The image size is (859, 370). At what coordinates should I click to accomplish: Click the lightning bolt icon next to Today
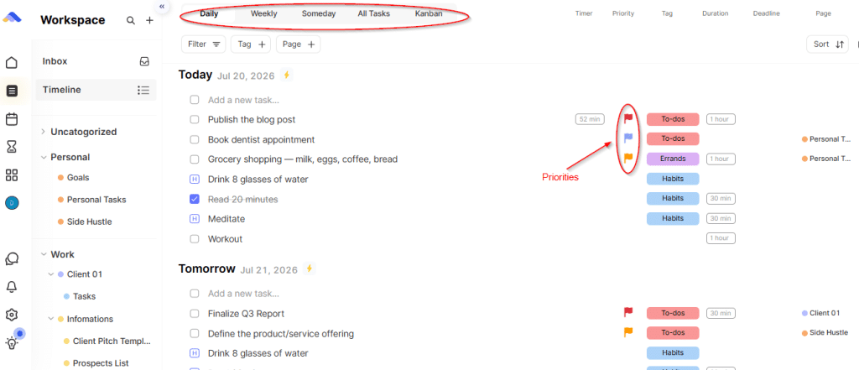pos(286,76)
